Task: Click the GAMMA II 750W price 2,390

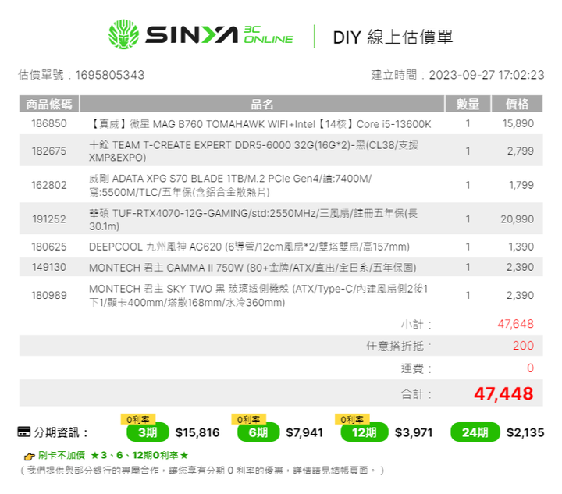Action: pyautogui.click(x=520, y=267)
